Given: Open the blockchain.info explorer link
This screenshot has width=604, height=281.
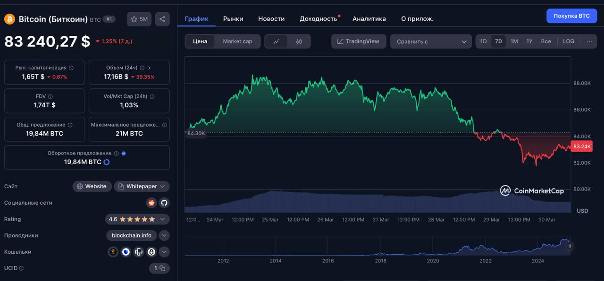Looking at the screenshot, I should [x=132, y=235].
